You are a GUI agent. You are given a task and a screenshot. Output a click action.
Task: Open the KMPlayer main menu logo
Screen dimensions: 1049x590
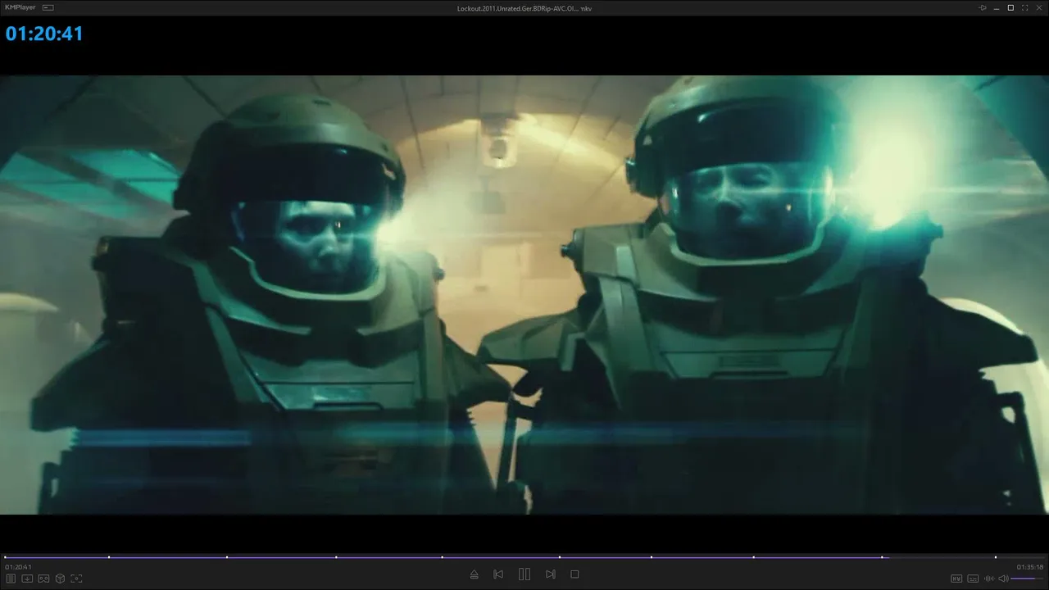21,7
